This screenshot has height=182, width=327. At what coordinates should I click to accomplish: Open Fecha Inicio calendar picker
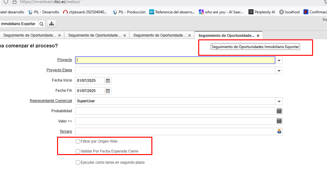108,81
